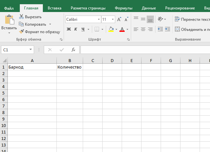Click the formula bar input field
Viewport: 210px width, 152px height.
145,50
